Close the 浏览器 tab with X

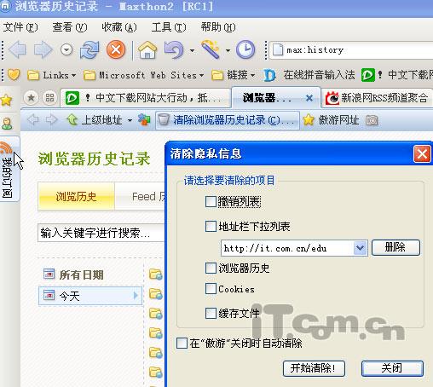[309, 98]
